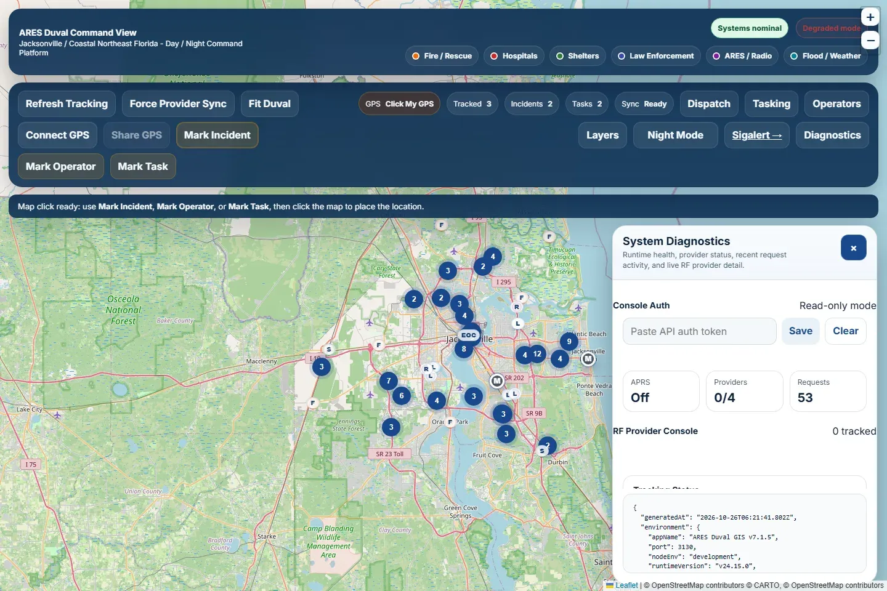Activate Mark Task mode

point(143,167)
